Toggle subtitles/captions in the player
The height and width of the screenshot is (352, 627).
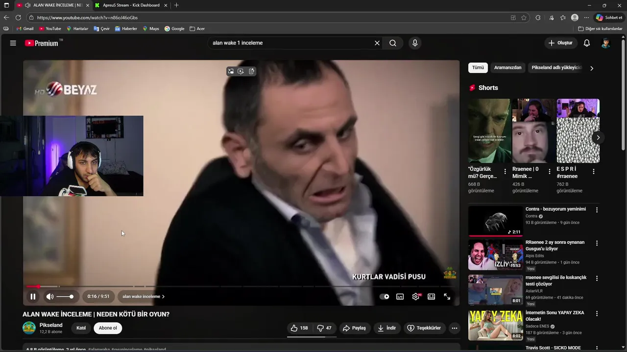pos(400,296)
